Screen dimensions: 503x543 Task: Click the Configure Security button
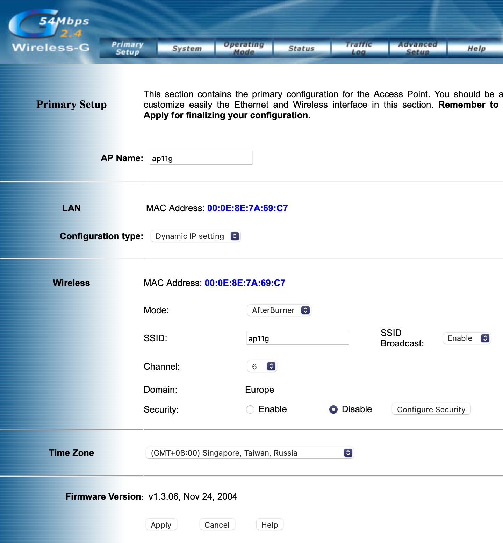[x=431, y=409]
